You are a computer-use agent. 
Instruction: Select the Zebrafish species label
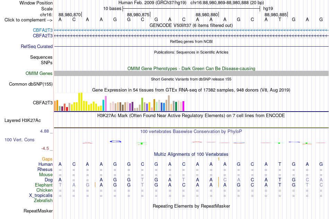[43, 201]
